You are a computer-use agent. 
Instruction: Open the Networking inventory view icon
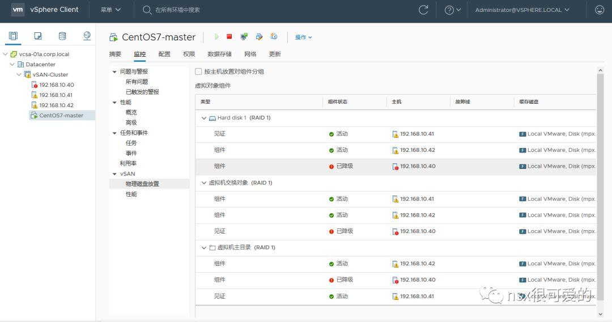click(87, 36)
